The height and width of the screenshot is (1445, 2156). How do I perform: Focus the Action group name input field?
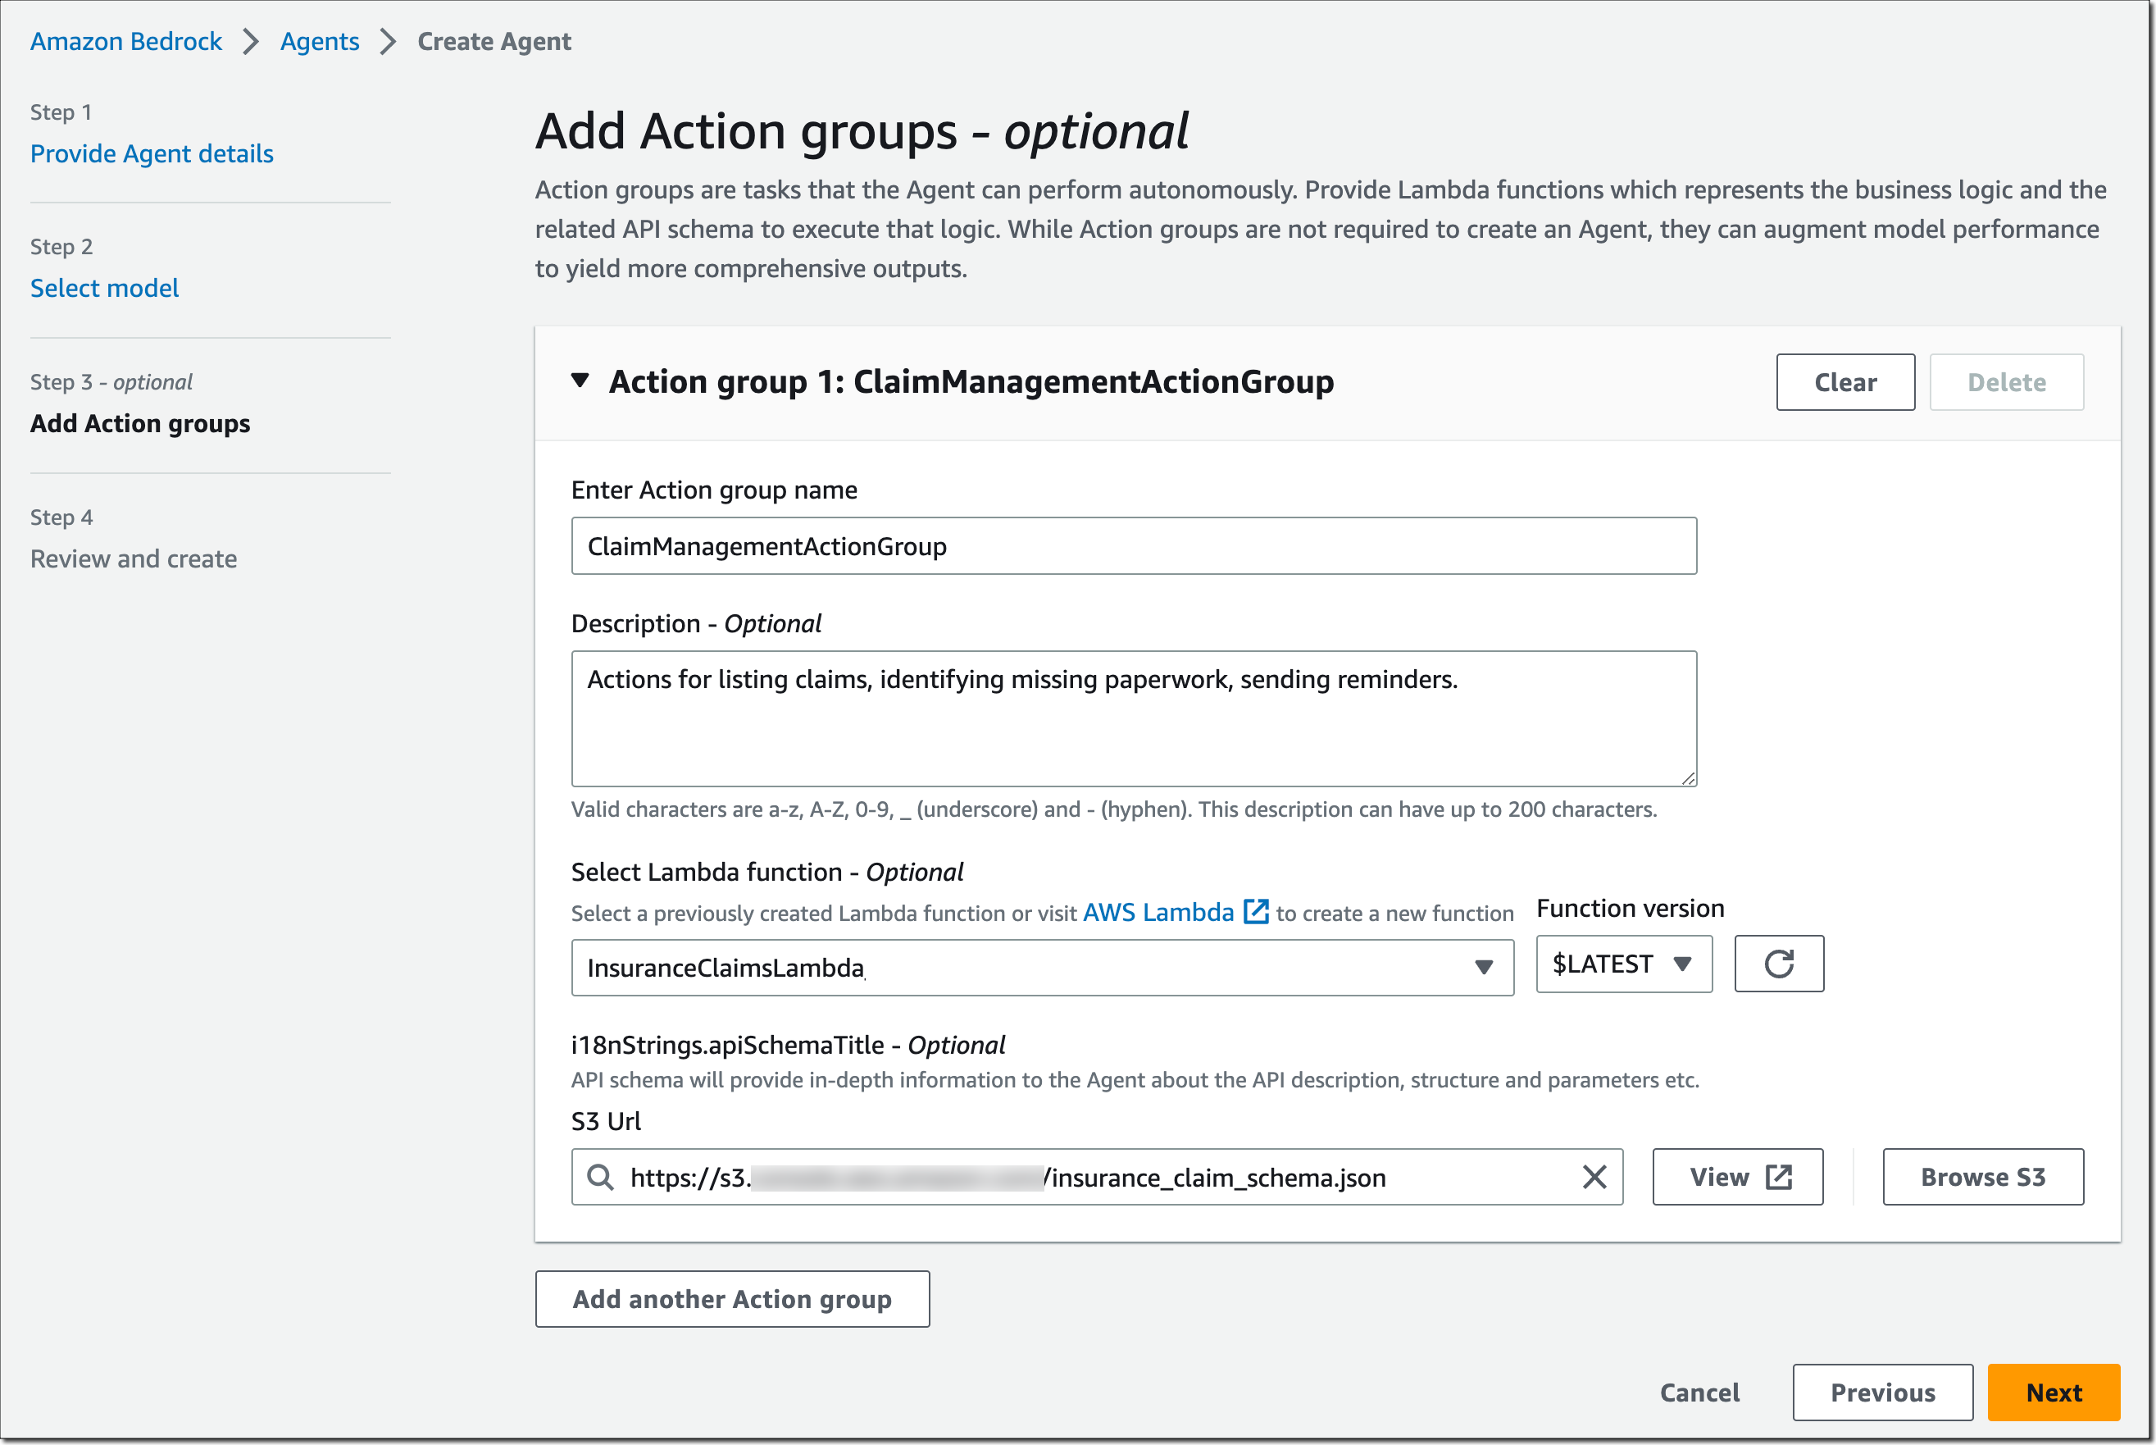point(1133,546)
